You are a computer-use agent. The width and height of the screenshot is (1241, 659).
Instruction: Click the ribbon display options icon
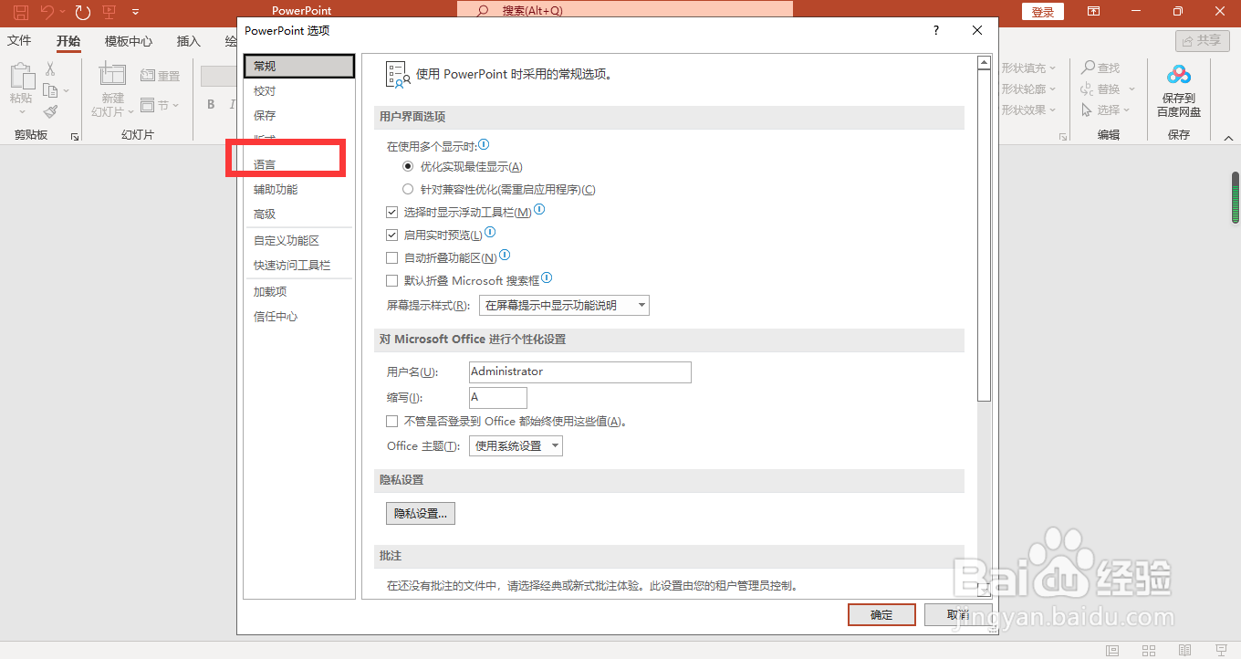(x=1093, y=12)
